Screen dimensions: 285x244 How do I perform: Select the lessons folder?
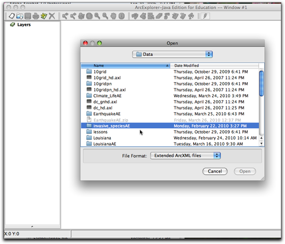coord(170,132)
